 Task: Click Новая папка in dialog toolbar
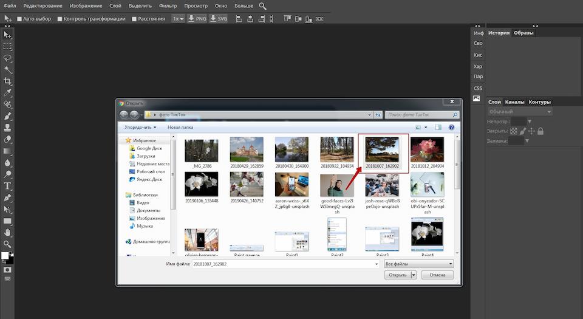coord(180,127)
